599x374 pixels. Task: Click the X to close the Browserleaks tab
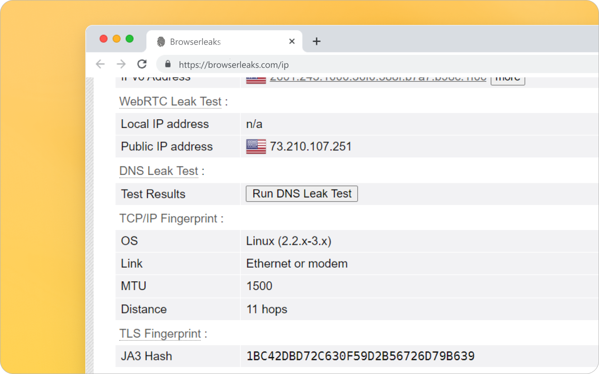tap(292, 41)
